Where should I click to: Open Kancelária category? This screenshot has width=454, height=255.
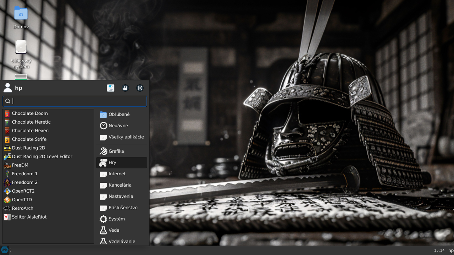point(122,185)
